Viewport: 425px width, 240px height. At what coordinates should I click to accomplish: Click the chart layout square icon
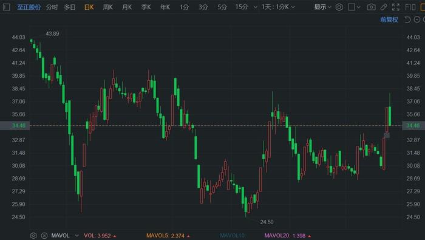352,7
